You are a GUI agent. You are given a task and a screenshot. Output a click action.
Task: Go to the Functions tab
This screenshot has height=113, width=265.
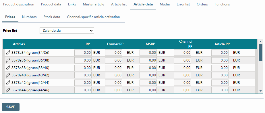(222, 4)
